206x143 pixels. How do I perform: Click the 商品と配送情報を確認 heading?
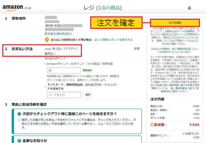point(29,104)
